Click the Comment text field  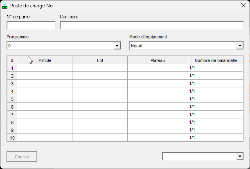click(x=152, y=25)
